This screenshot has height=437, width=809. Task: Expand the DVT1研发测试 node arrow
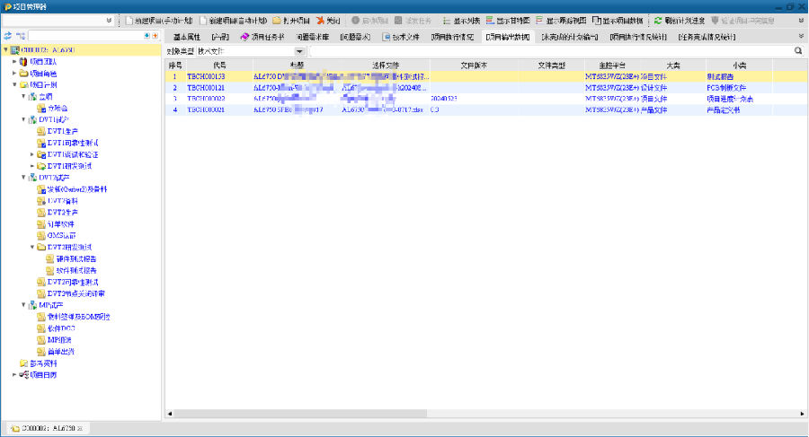click(32, 166)
